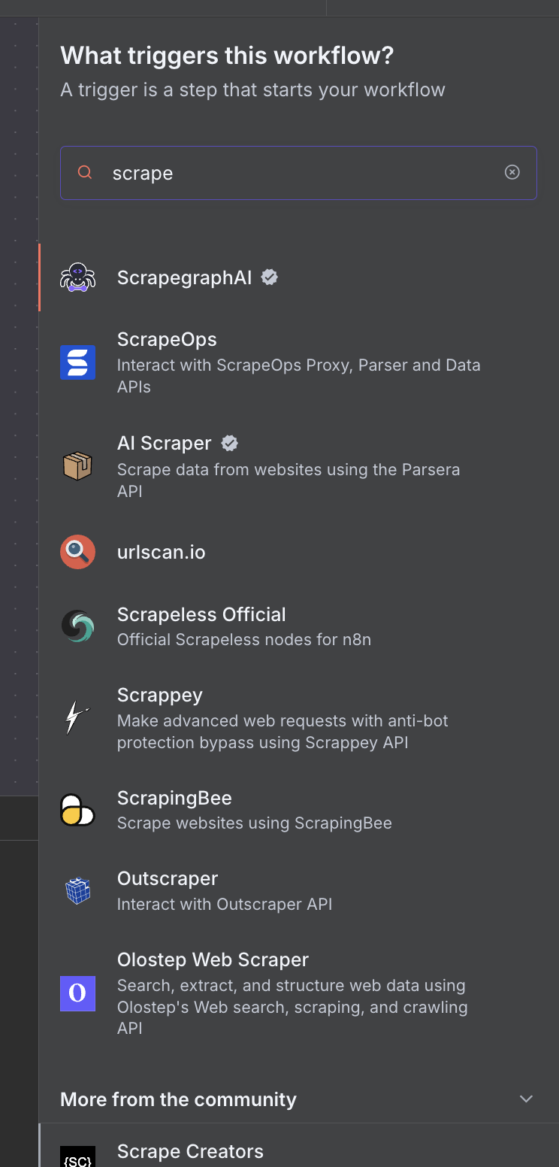Screen dimensions: 559x1167
Task: Click inside the scrape search box
Action: coord(301,173)
